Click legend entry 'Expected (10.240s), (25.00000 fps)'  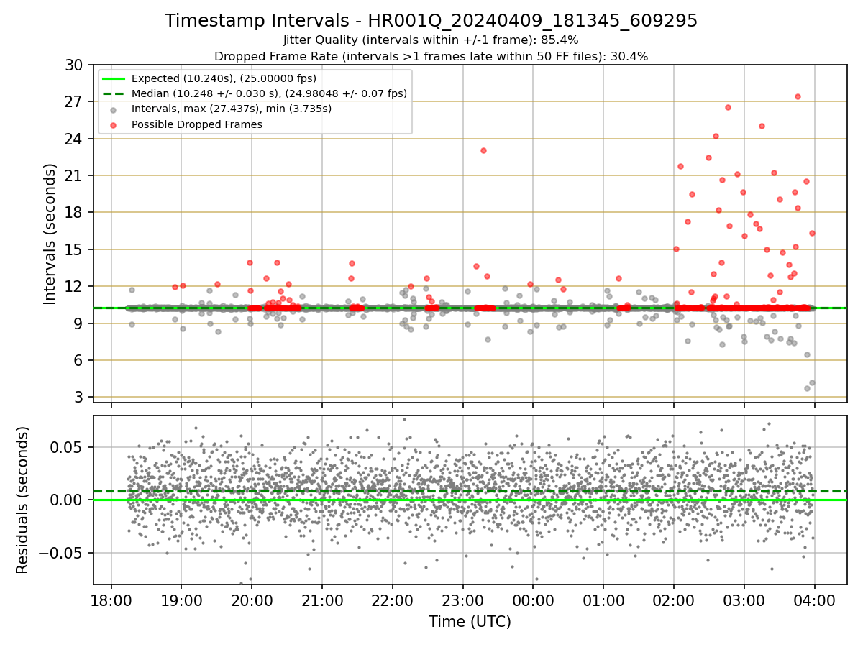(224, 78)
